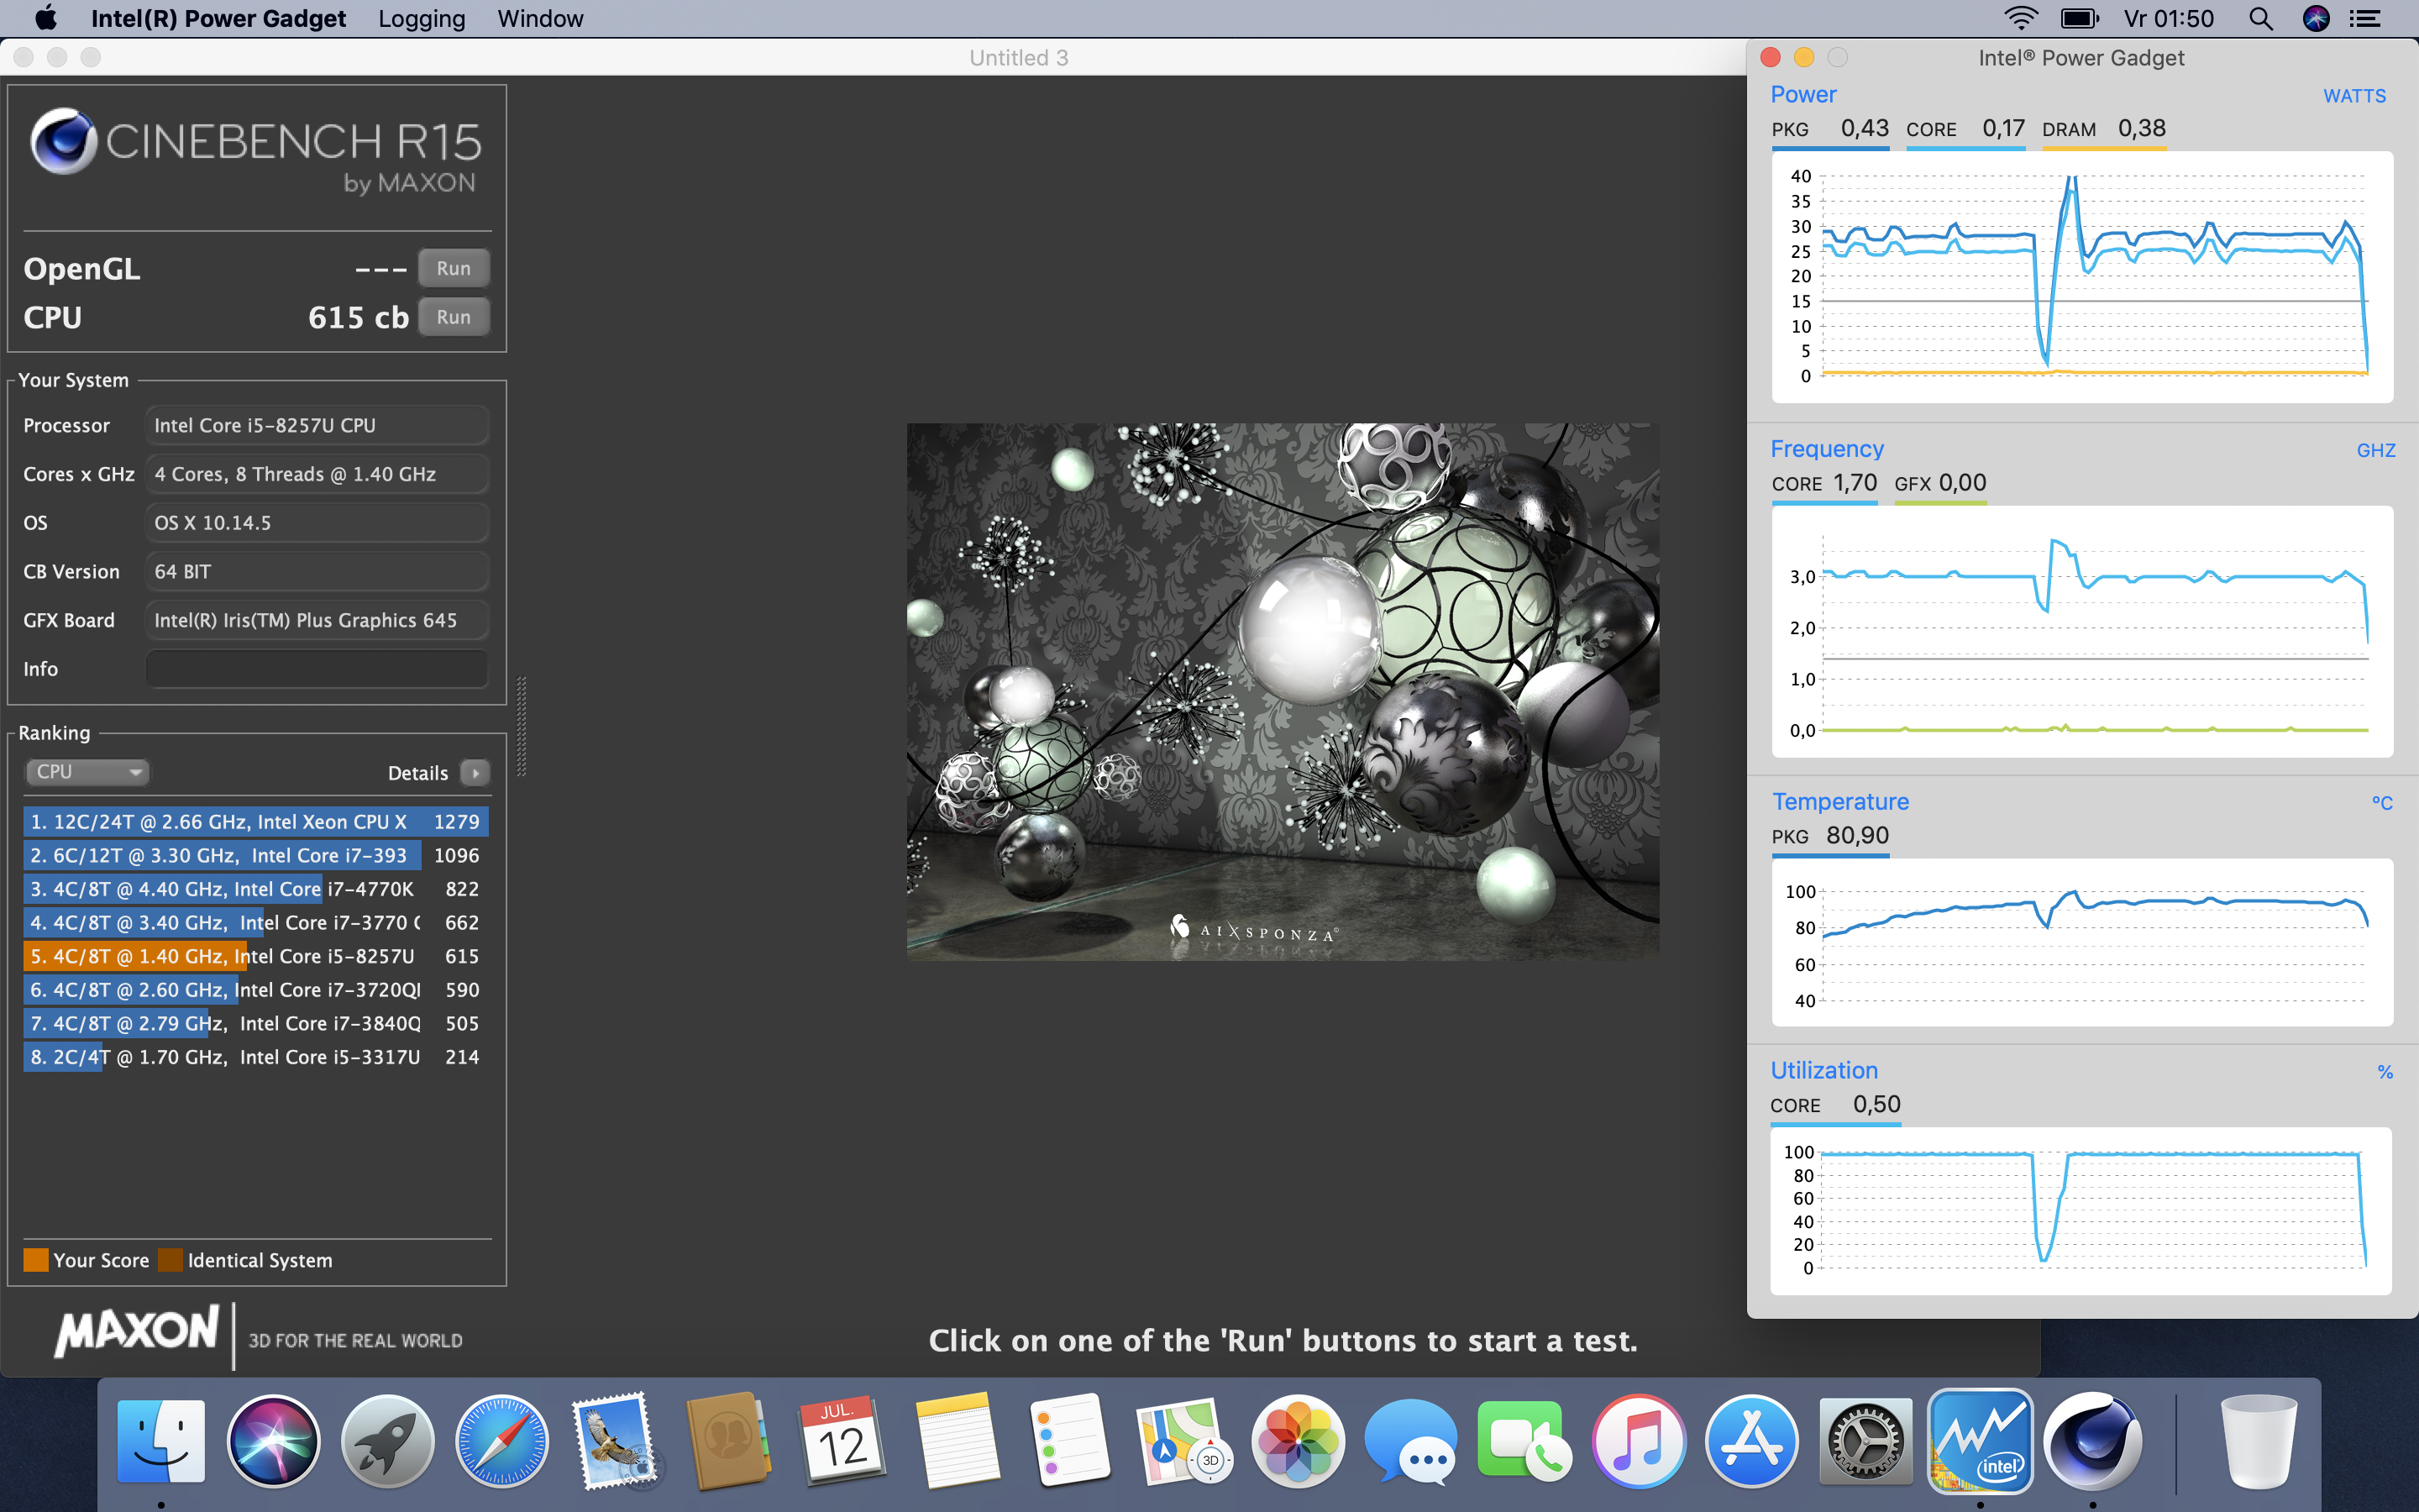Open System Preferences gear icon
This screenshot has width=2419, height=1512.
(1865, 1441)
